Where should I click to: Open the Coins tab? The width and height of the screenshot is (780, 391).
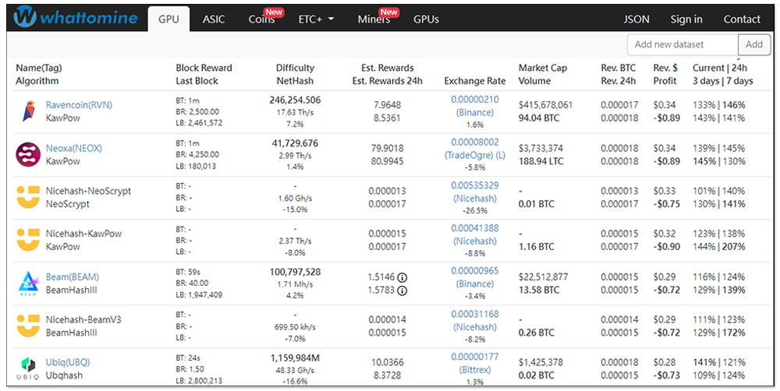point(262,19)
